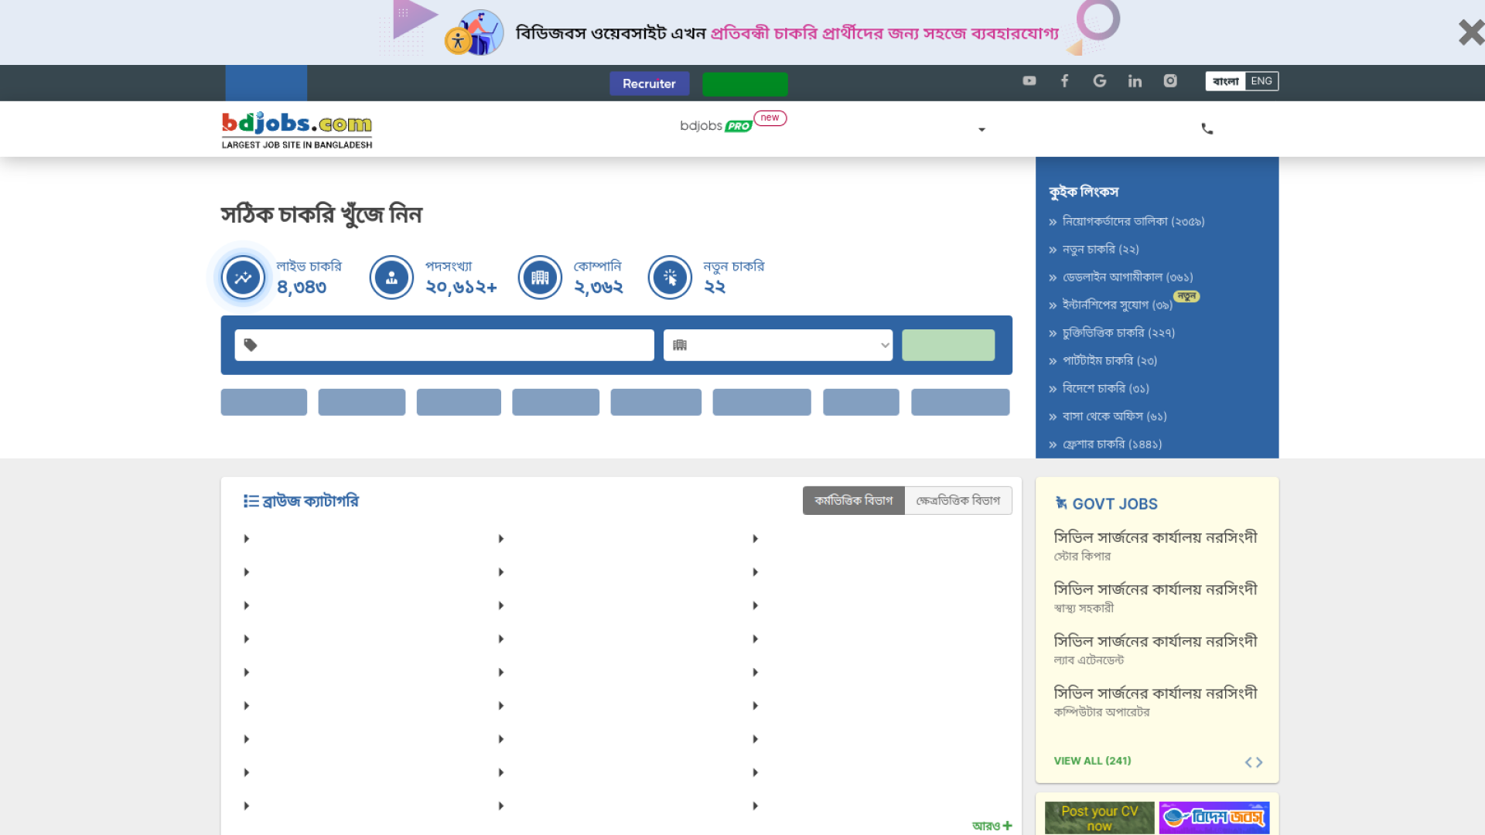Screen dimensions: 1485x835
Task: Click the নতুন চাকরি icon showing ২২
Action: (x=670, y=277)
